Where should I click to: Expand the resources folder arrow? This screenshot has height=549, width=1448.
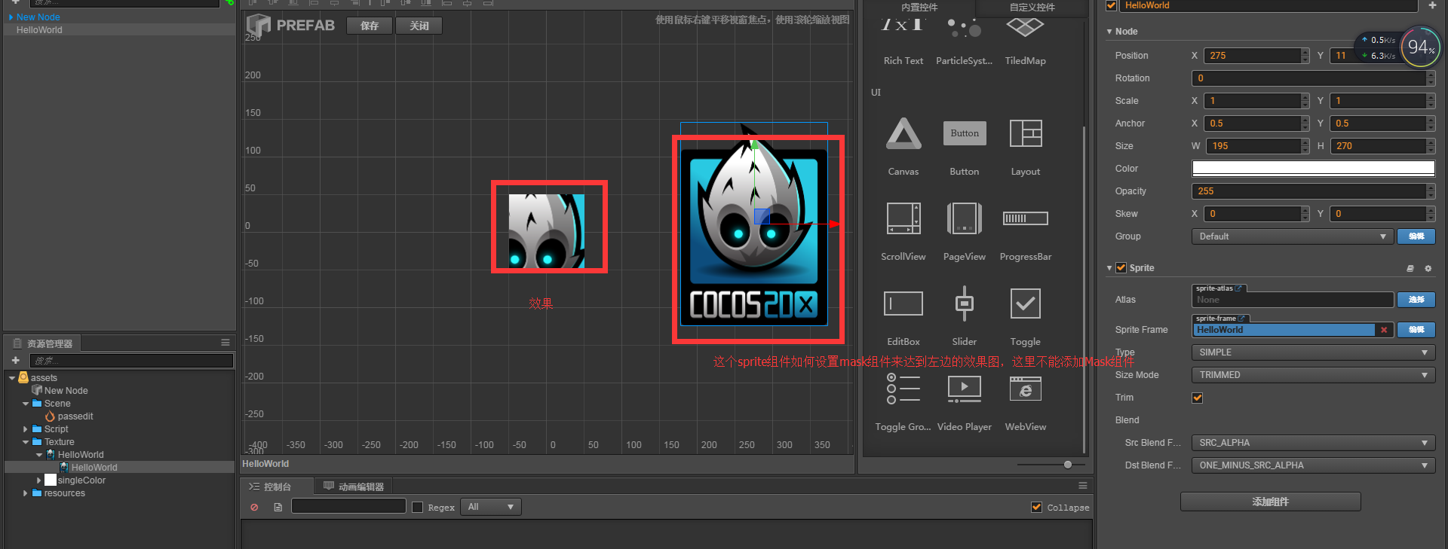point(26,493)
